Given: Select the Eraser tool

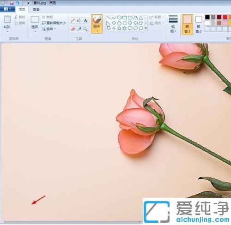Looking at the screenshot, I should click(73, 29).
